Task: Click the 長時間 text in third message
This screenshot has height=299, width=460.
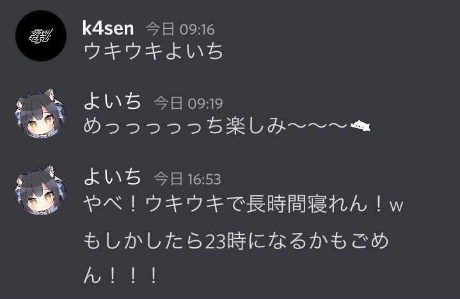Action: pyautogui.click(x=277, y=204)
